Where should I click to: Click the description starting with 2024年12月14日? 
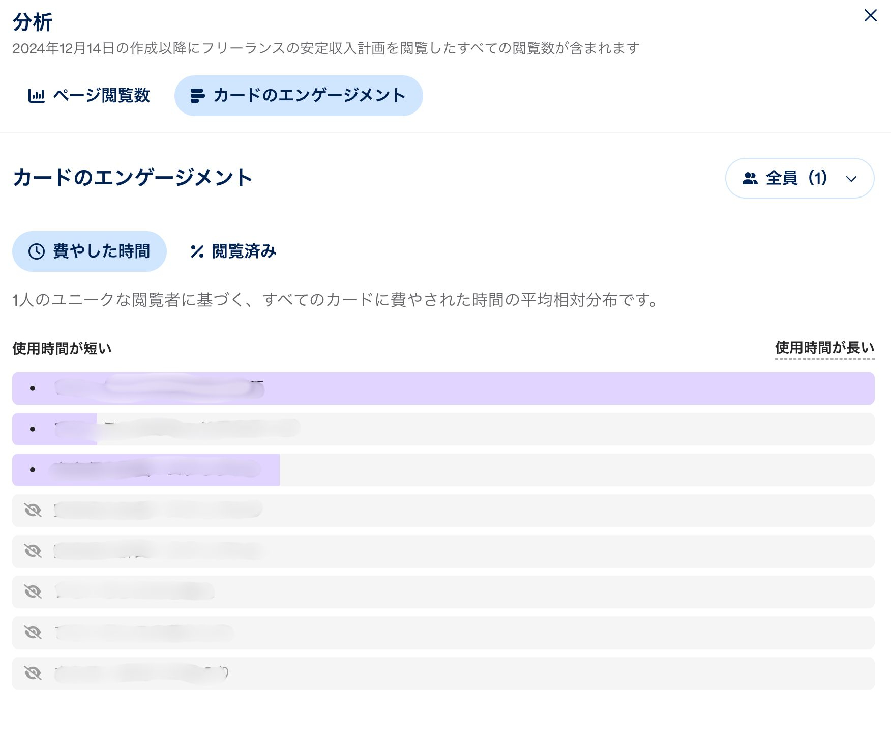click(326, 48)
